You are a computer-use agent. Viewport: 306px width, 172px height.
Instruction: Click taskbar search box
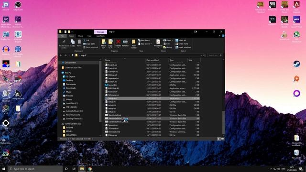click(x=35, y=169)
